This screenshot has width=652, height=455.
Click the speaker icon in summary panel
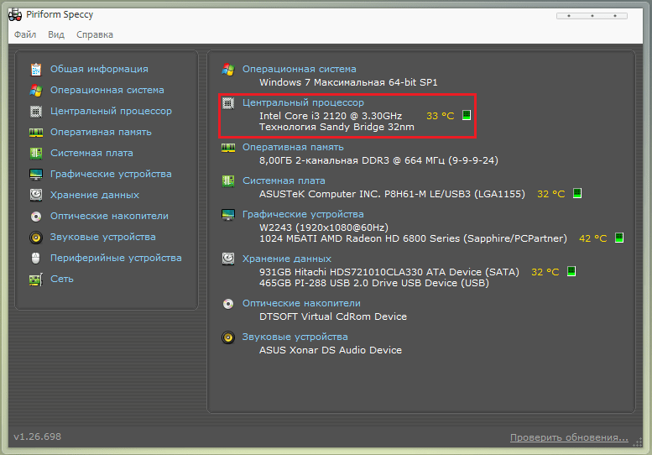click(x=228, y=337)
